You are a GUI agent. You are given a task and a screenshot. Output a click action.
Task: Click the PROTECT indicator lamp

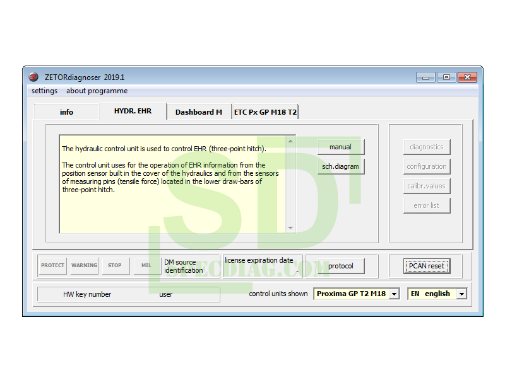click(53, 265)
